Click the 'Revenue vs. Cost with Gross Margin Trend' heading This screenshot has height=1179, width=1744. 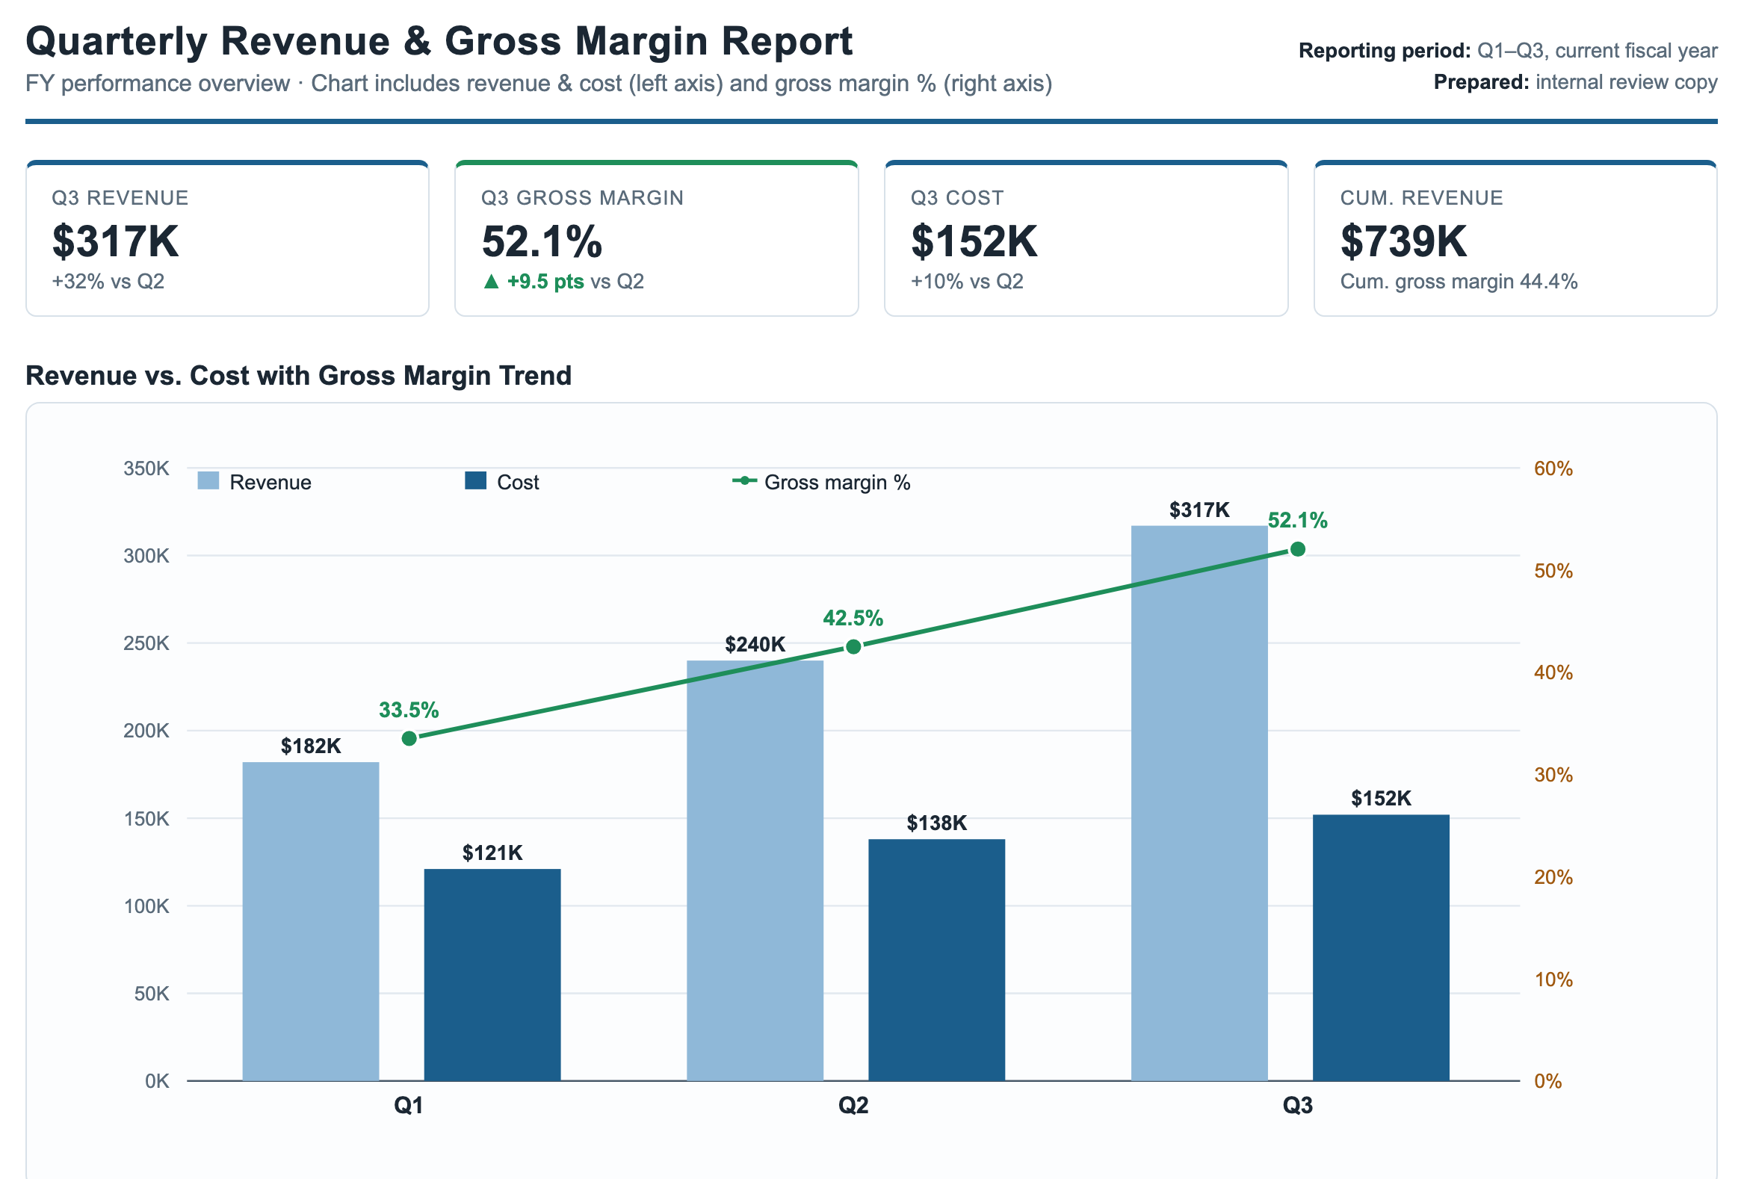[299, 375]
